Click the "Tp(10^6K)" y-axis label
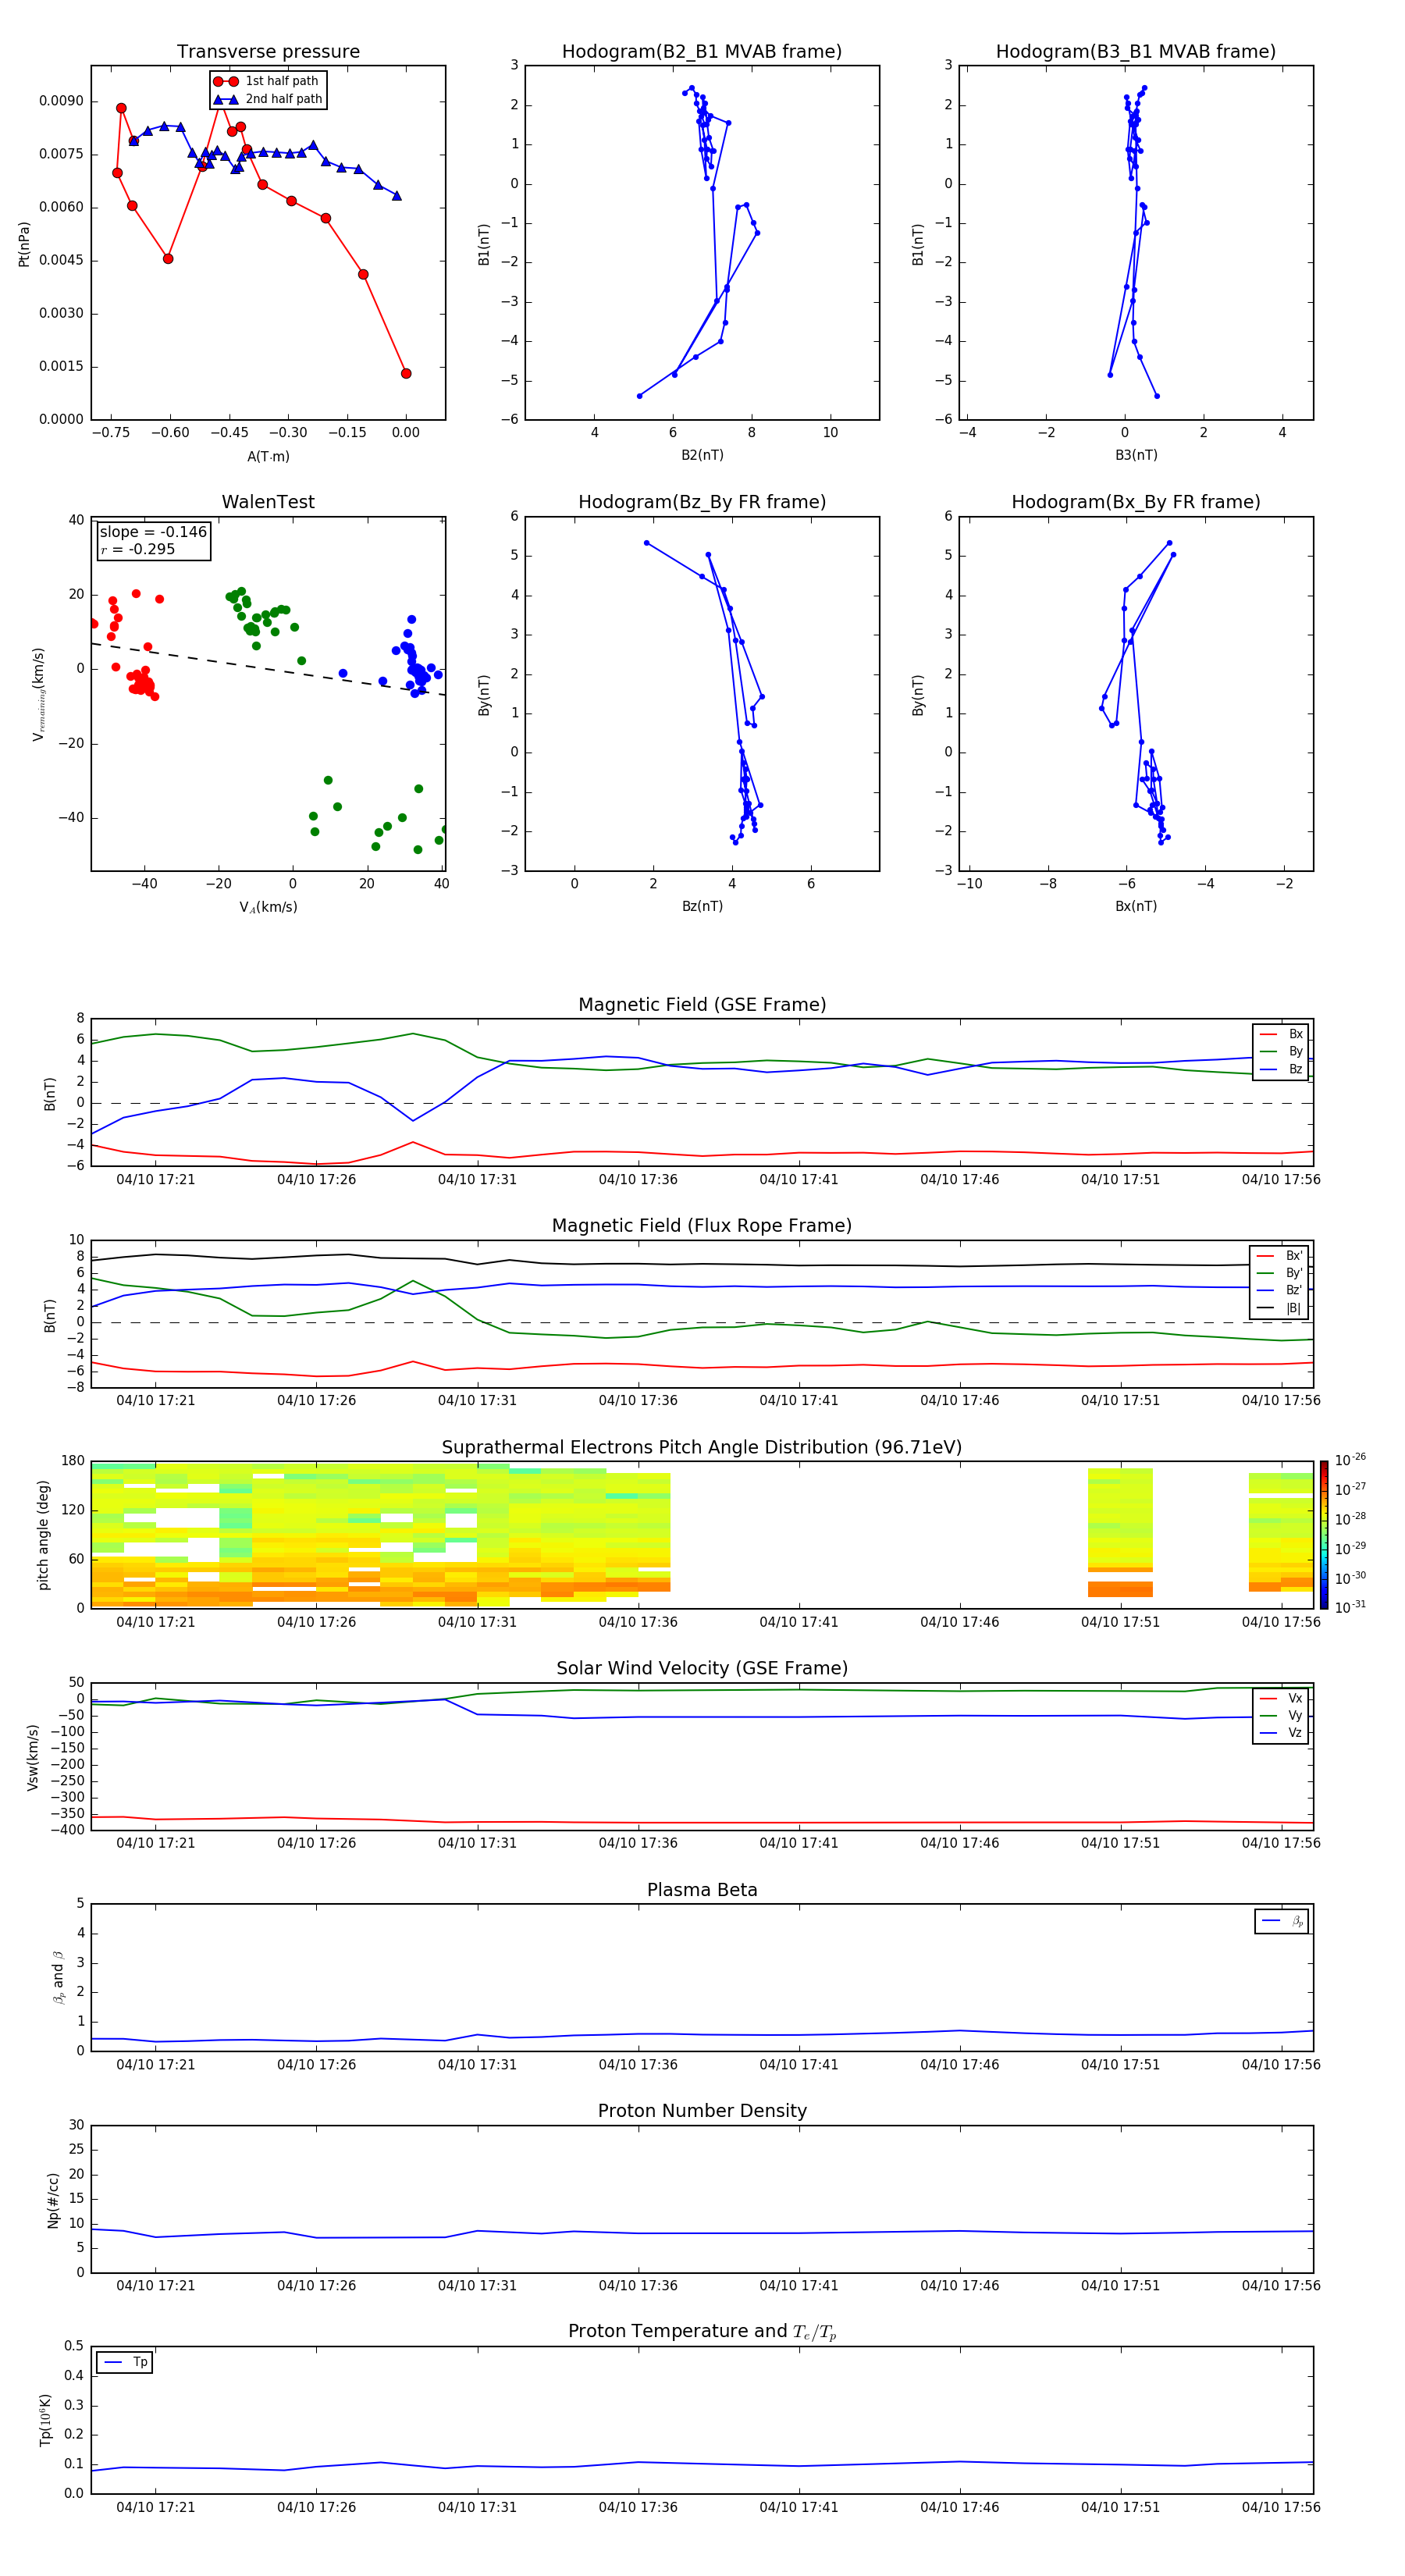Screen dimensions: 1405x2576 [x=45, y=2420]
